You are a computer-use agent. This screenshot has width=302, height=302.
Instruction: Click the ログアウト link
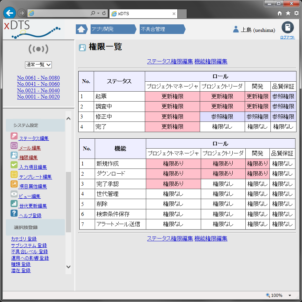[x=288, y=37]
